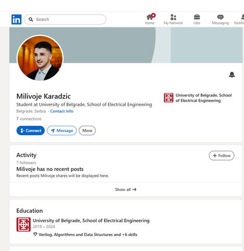Open Contact info link
The image size is (244, 251).
coord(62,111)
